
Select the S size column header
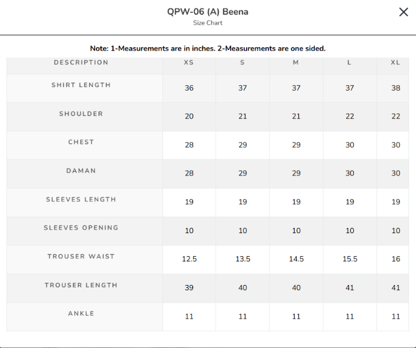coord(242,62)
